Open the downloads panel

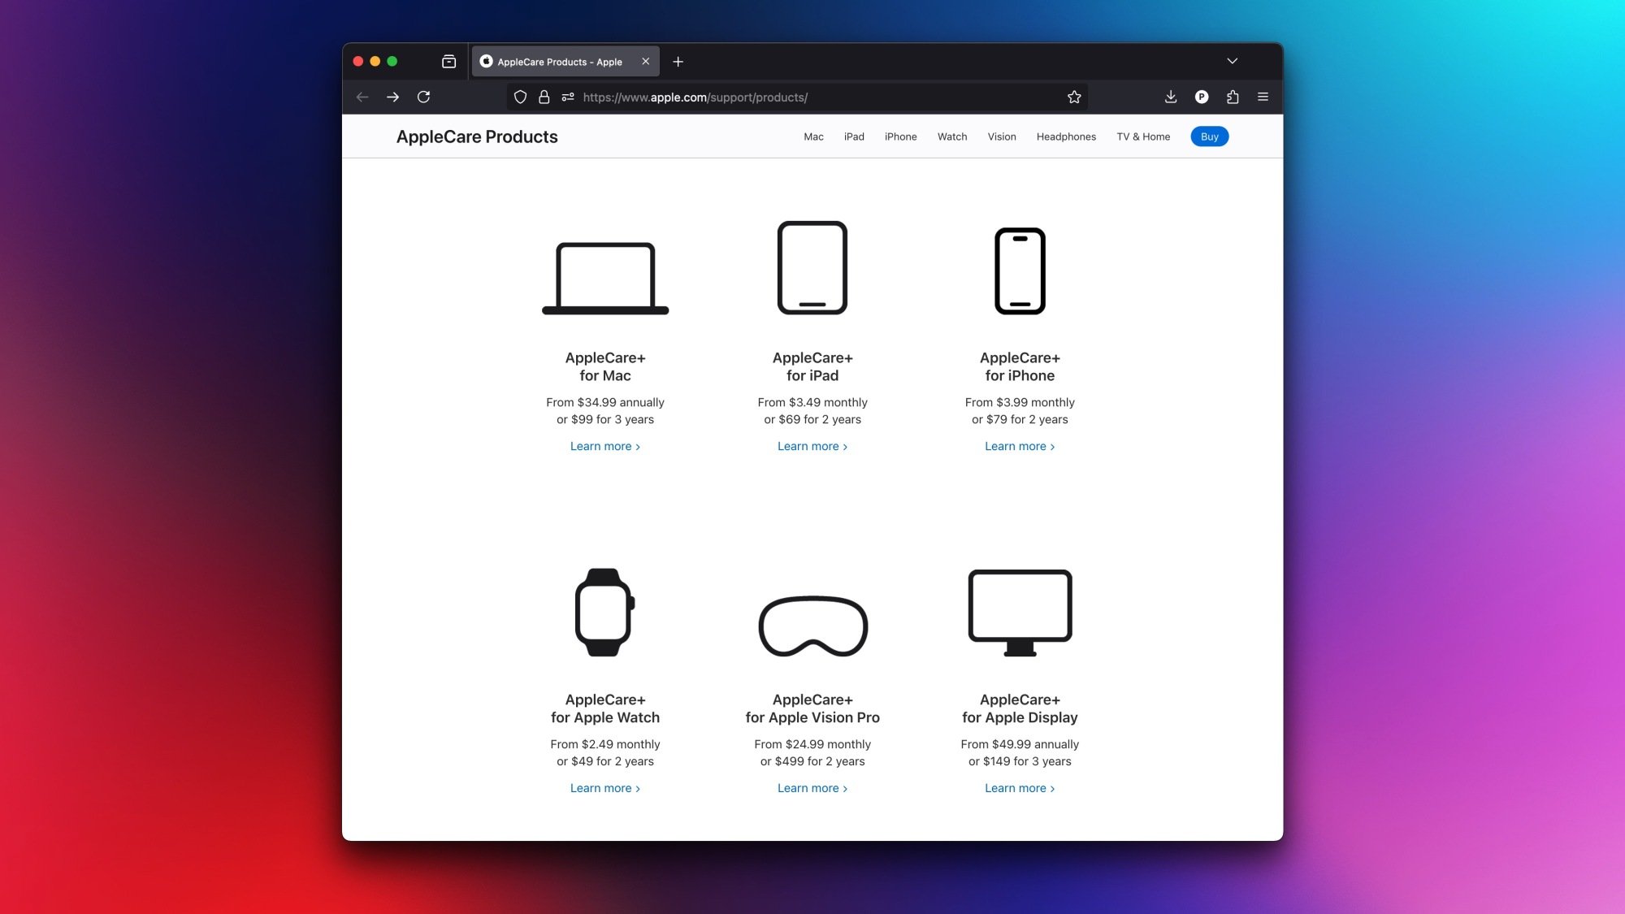(1171, 97)
